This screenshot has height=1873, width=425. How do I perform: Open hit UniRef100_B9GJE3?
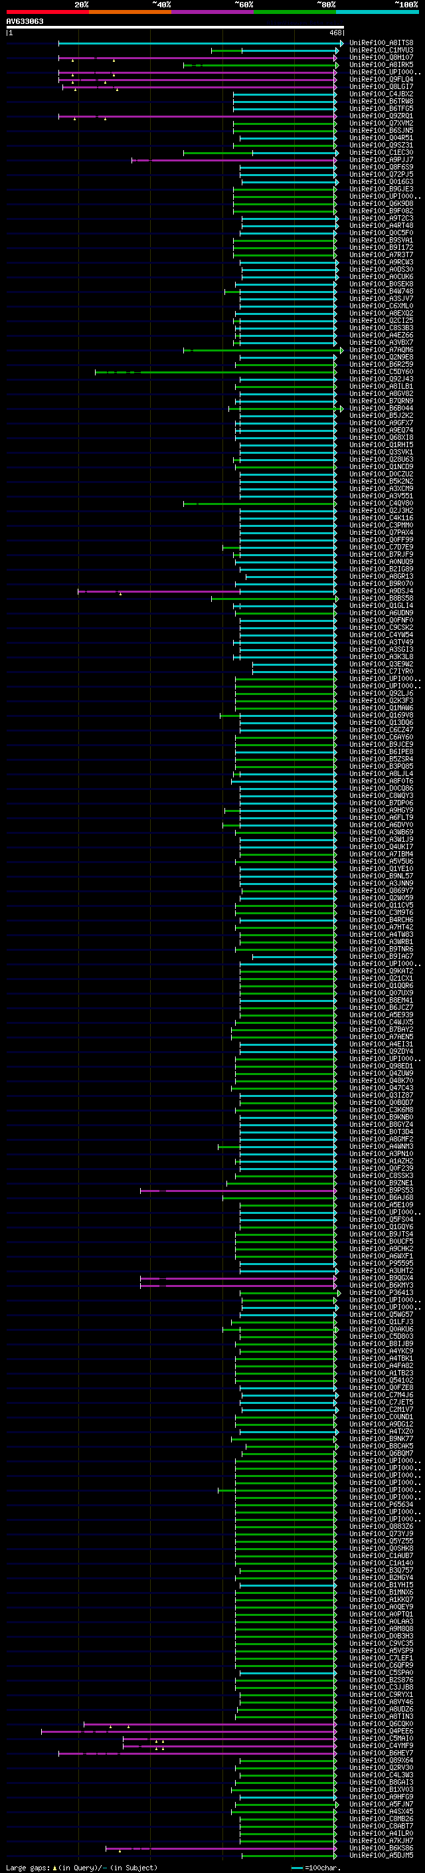click(x=381, y=189)
